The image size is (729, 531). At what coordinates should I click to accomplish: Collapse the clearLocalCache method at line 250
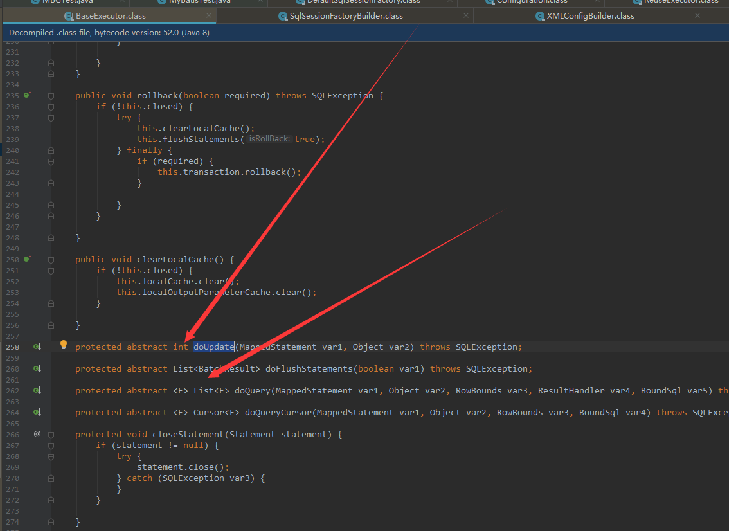coord(51,260)
